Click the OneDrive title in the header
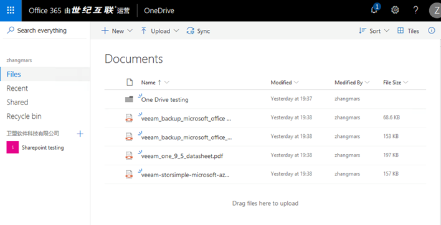Viewport: 441px width, 225px height. [x=159, y=11]
